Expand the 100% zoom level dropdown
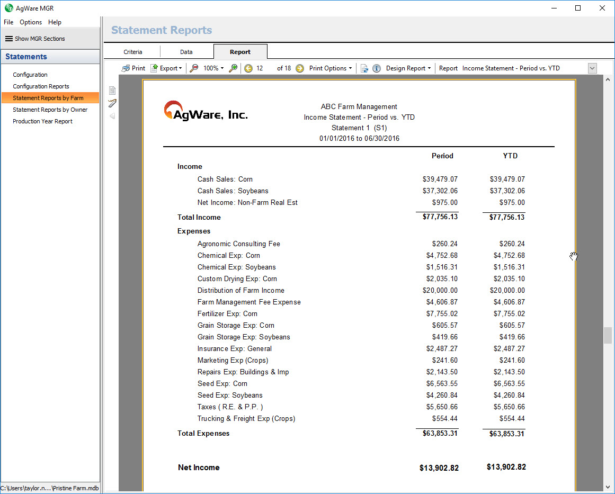Screen dimensions: 615x494 (213, 68)
